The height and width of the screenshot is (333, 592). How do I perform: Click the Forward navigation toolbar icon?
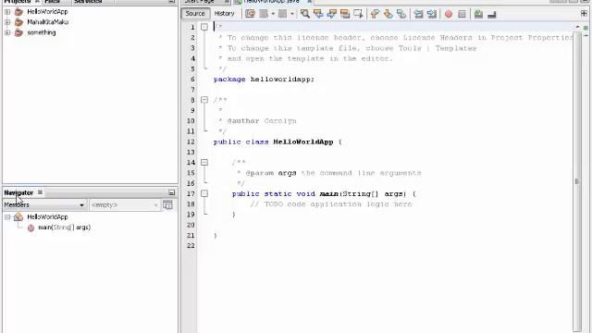click(x=282, y=14)
